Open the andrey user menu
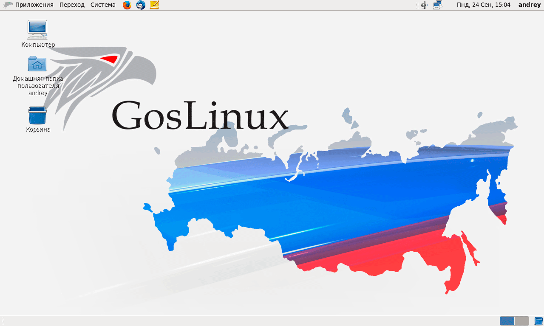 click(530, 5)
